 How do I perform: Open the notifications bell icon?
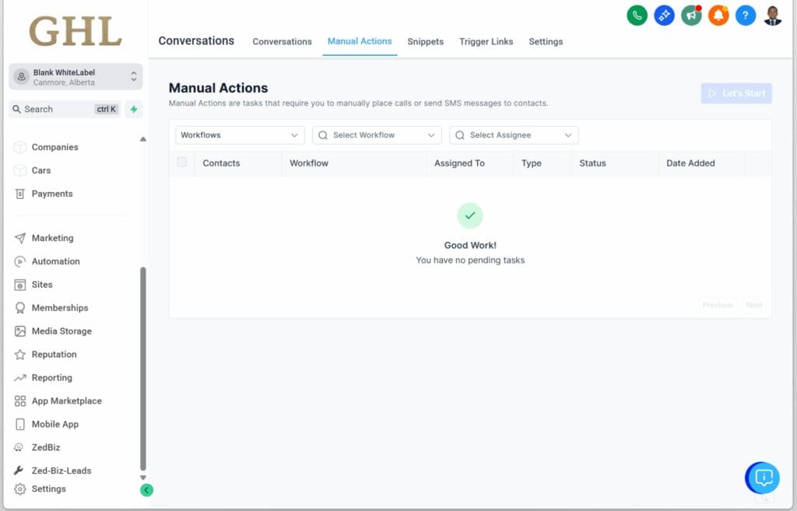click(x=718, y=16)
